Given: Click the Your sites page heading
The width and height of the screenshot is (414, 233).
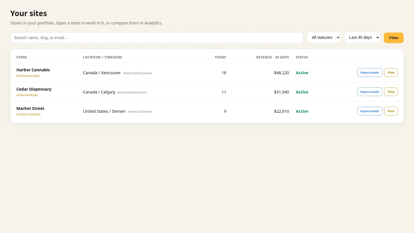Looking at the screenshot, I should pyautogui.click(x=28, y=13).
